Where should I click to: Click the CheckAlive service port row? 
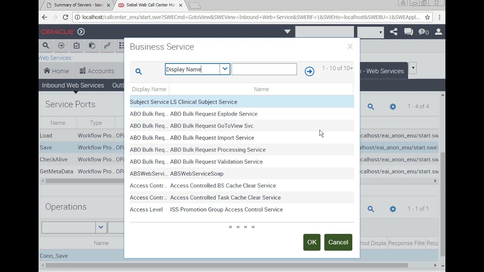(81, 159)
